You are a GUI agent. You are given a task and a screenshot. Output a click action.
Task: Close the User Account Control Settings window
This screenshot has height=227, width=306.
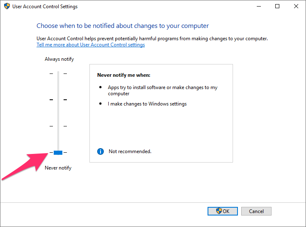pos(296,6)
